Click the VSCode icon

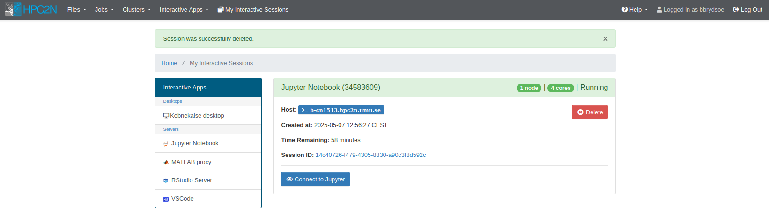(x=166, y=199)
